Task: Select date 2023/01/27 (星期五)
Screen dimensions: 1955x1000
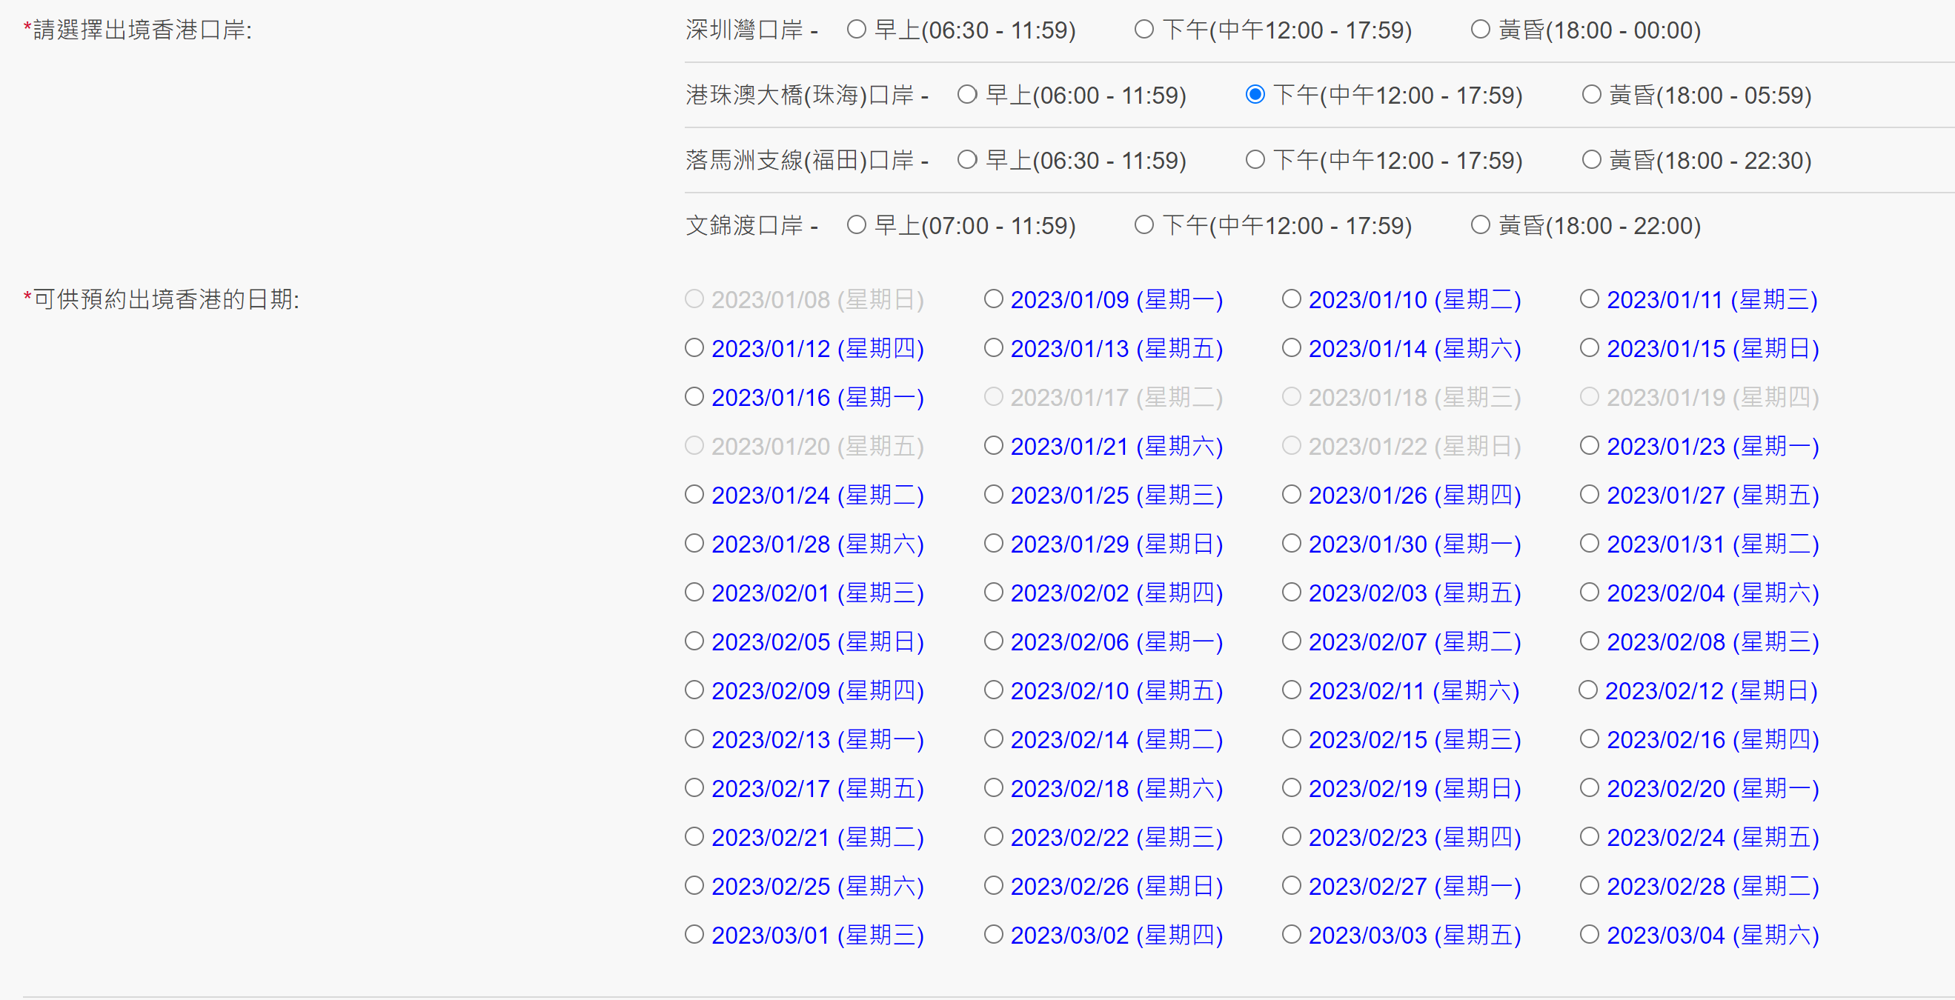Action: pyautogui.click(x=1589, y=495)
